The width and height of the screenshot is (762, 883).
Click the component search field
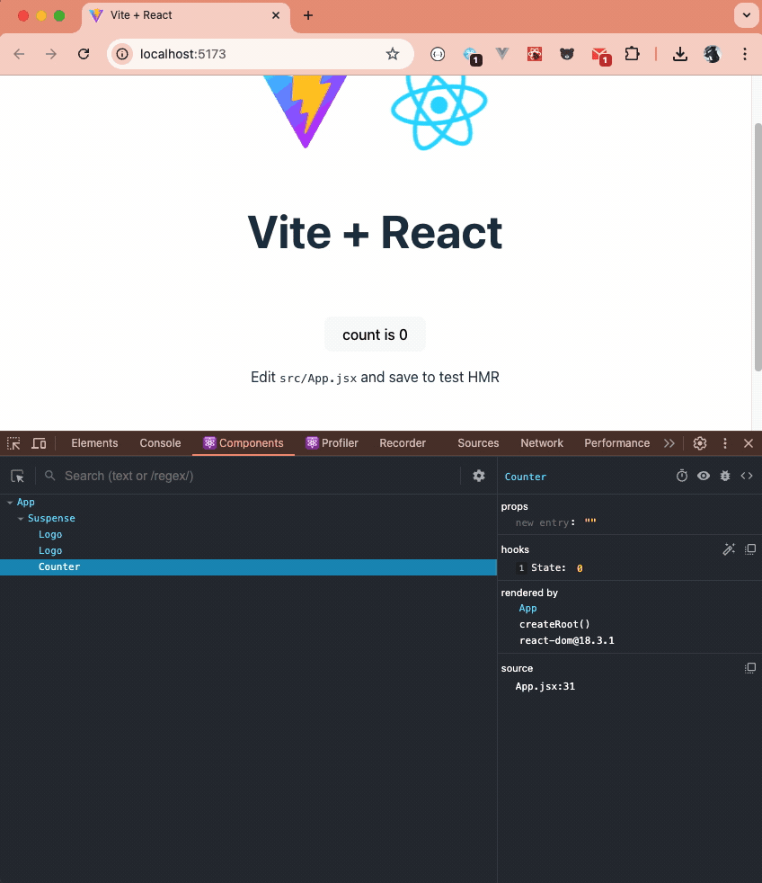259,476
